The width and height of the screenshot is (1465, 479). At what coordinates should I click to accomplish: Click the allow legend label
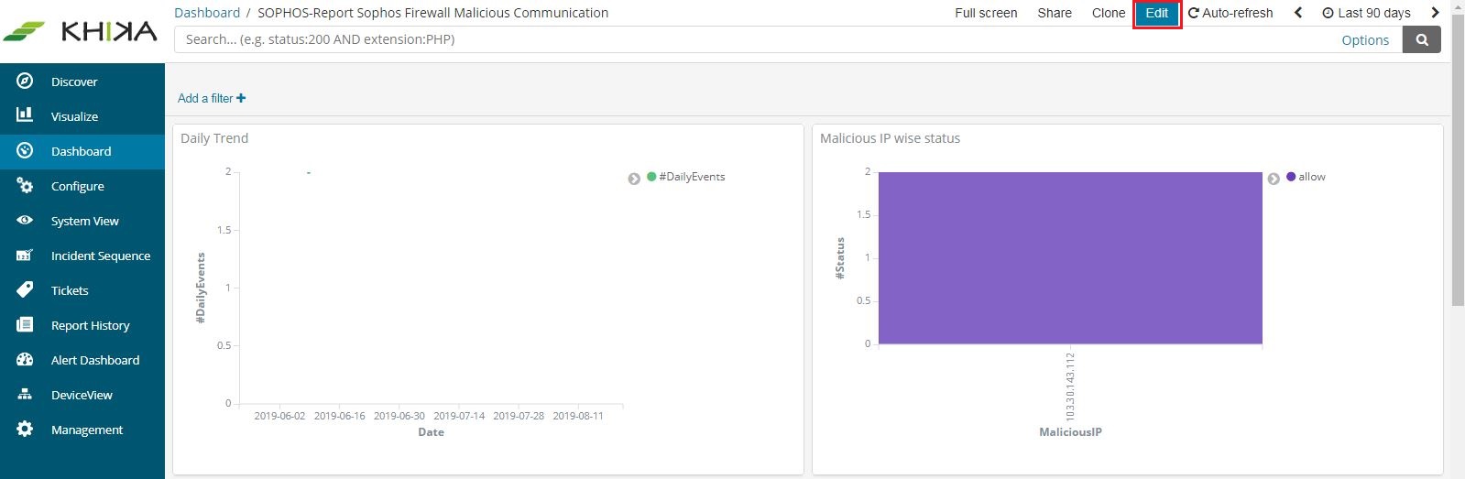point(1312,177)
